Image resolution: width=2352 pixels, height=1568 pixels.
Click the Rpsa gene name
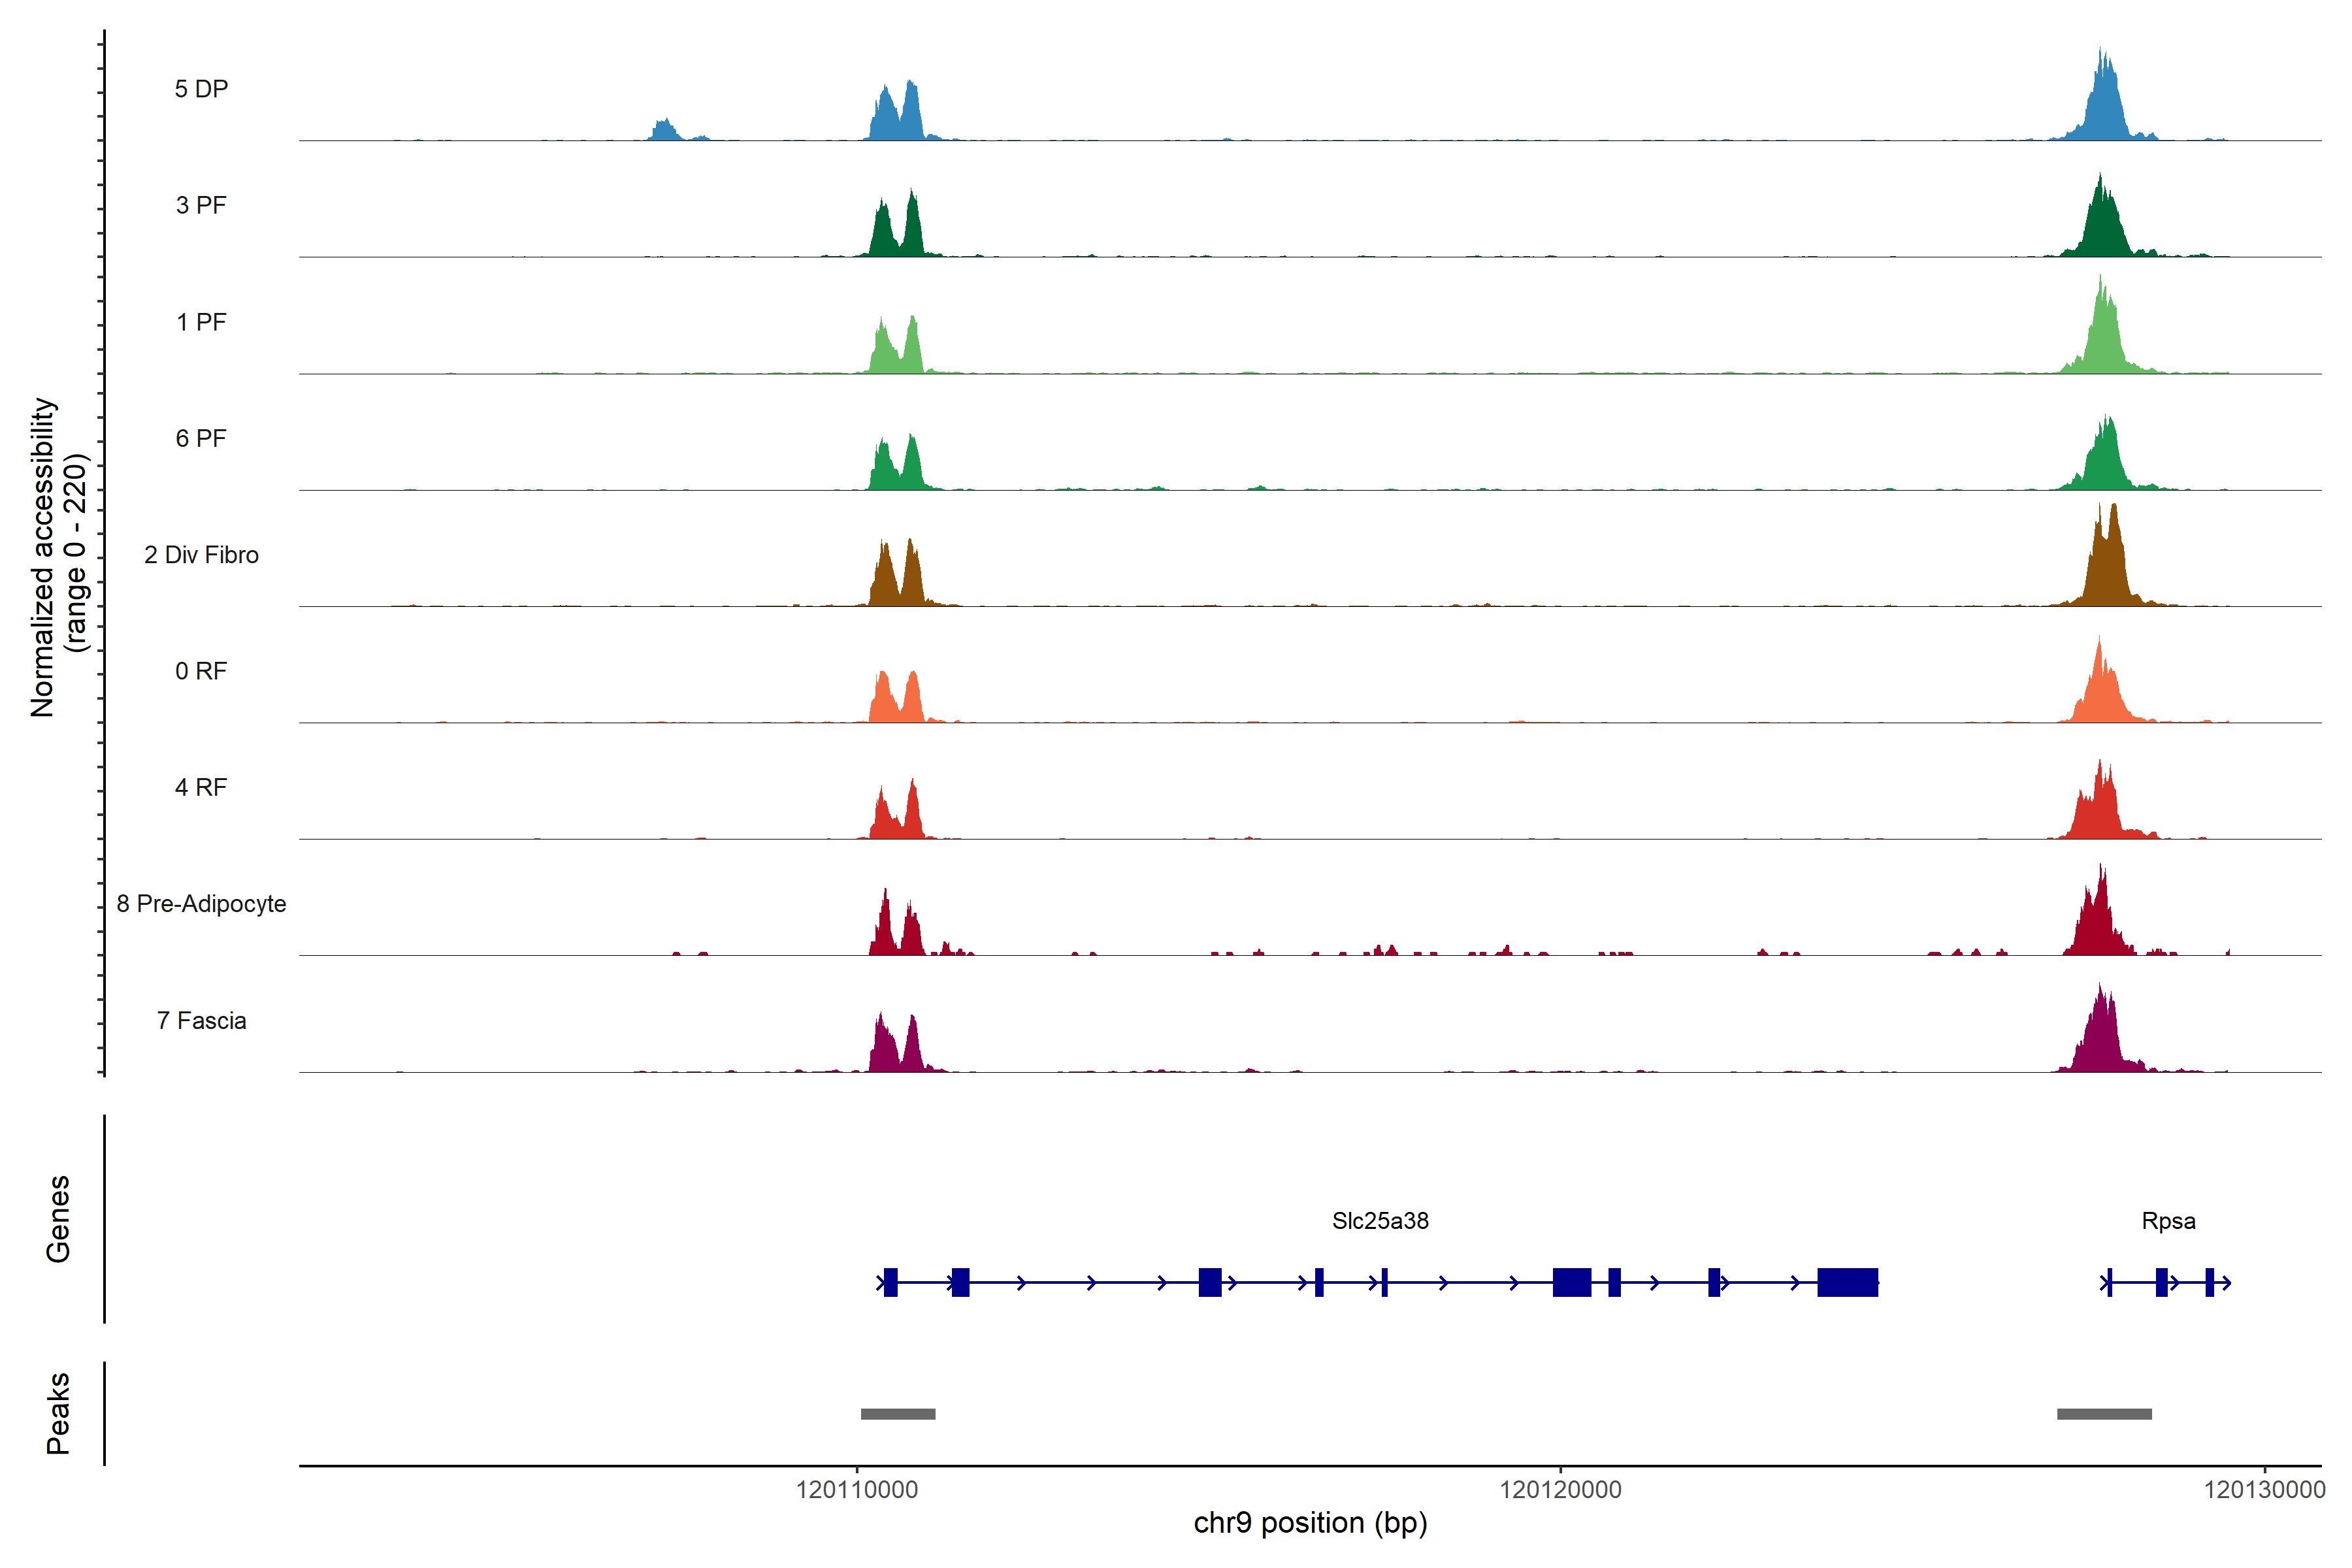2168,1221
